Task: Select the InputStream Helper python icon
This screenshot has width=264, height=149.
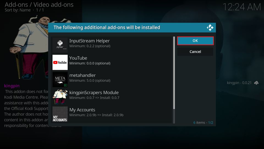Action: tap(60, 45)
